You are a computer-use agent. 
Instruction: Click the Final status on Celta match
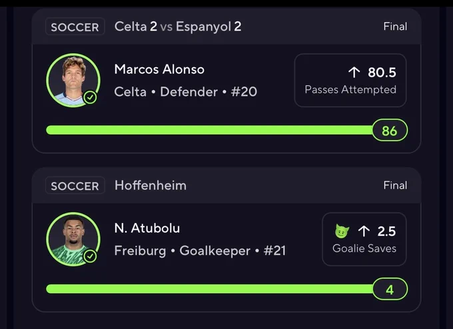(395, 27)
